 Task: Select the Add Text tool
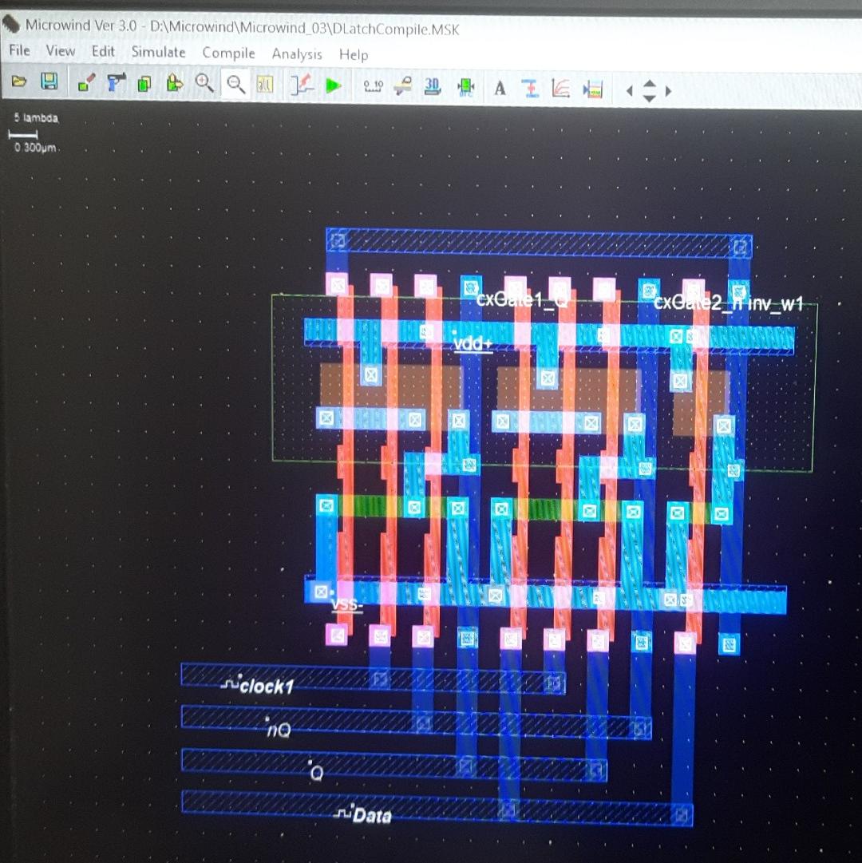[500, 86]
